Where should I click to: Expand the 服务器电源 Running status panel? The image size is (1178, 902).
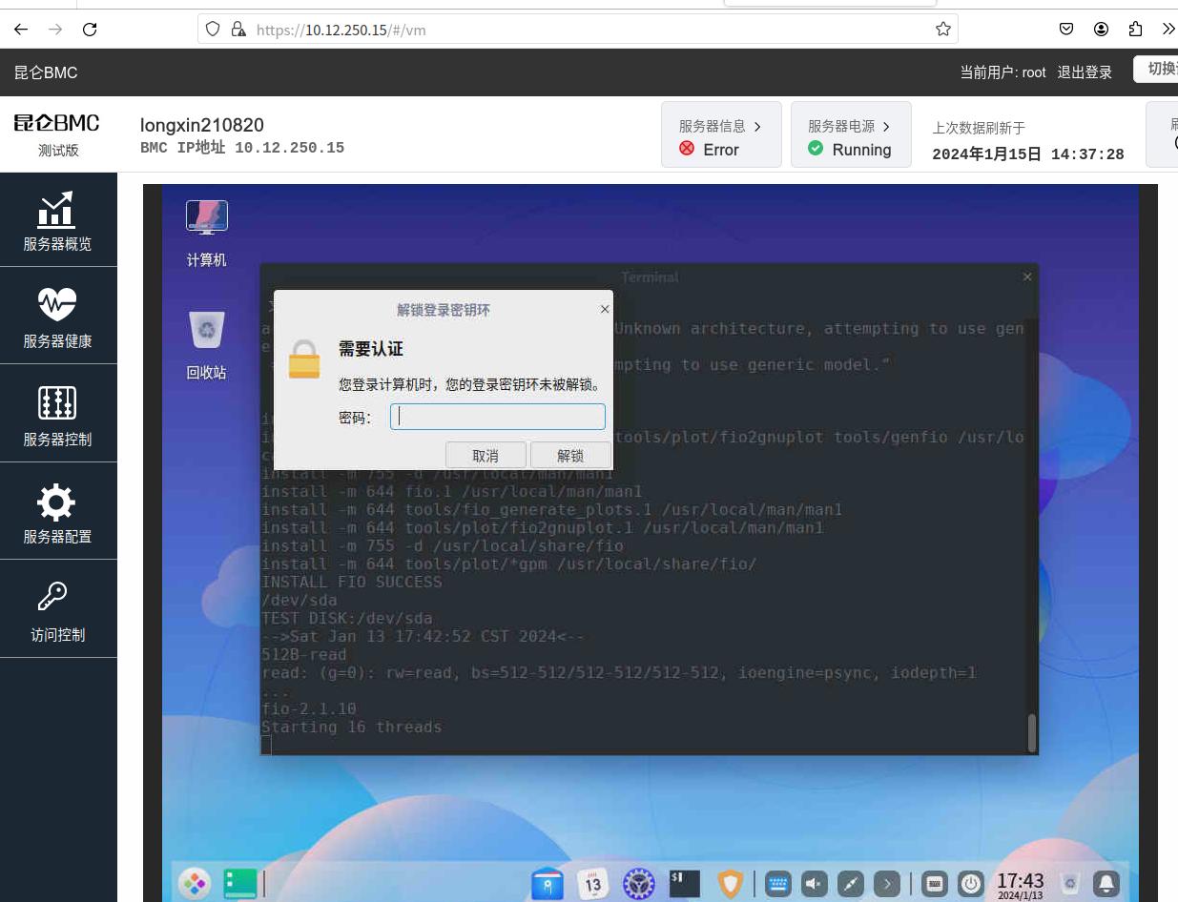(850, 135)
